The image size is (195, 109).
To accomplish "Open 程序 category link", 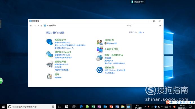I will (57, 74).
